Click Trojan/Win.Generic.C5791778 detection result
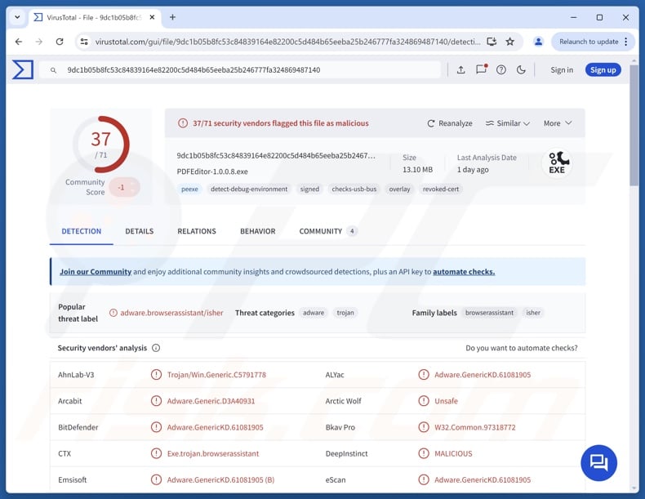Screen dimensions: 645x499 point(216,375)
